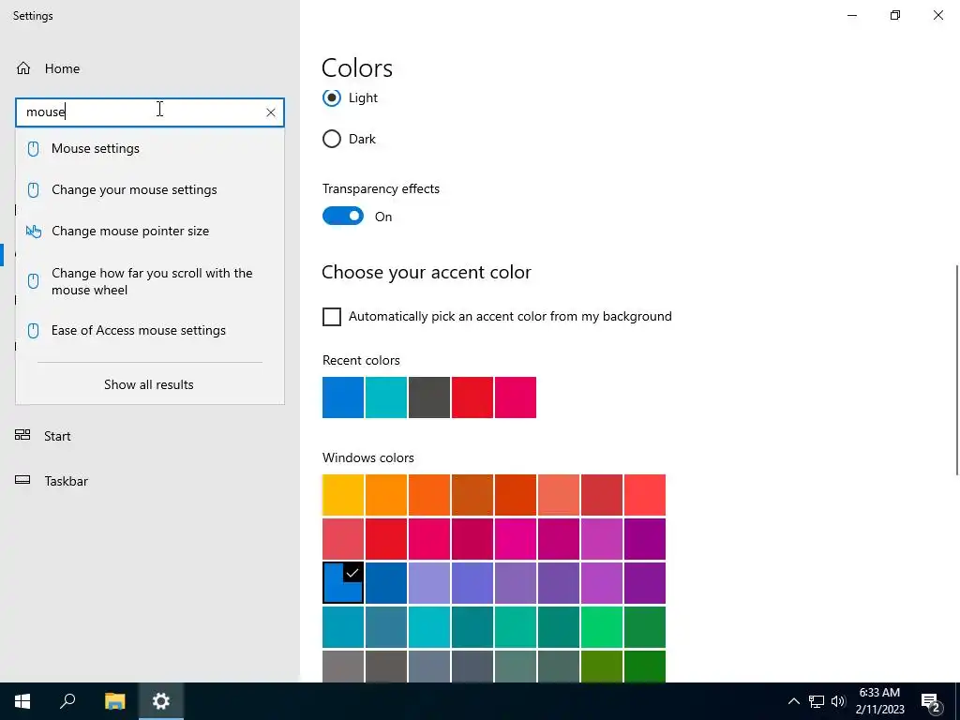The image size is (960, 720).
Task: Click the Taskbar icon in sidebar
Action: click(x=22, y=480)
